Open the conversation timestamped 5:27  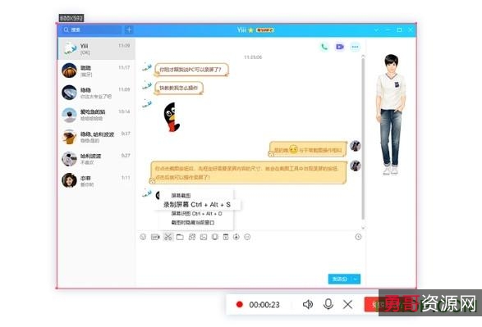pos(96,159)
